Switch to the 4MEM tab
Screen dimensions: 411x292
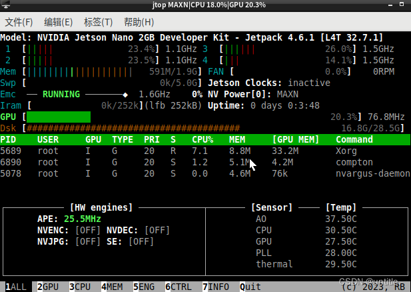[x=112, y=287]
